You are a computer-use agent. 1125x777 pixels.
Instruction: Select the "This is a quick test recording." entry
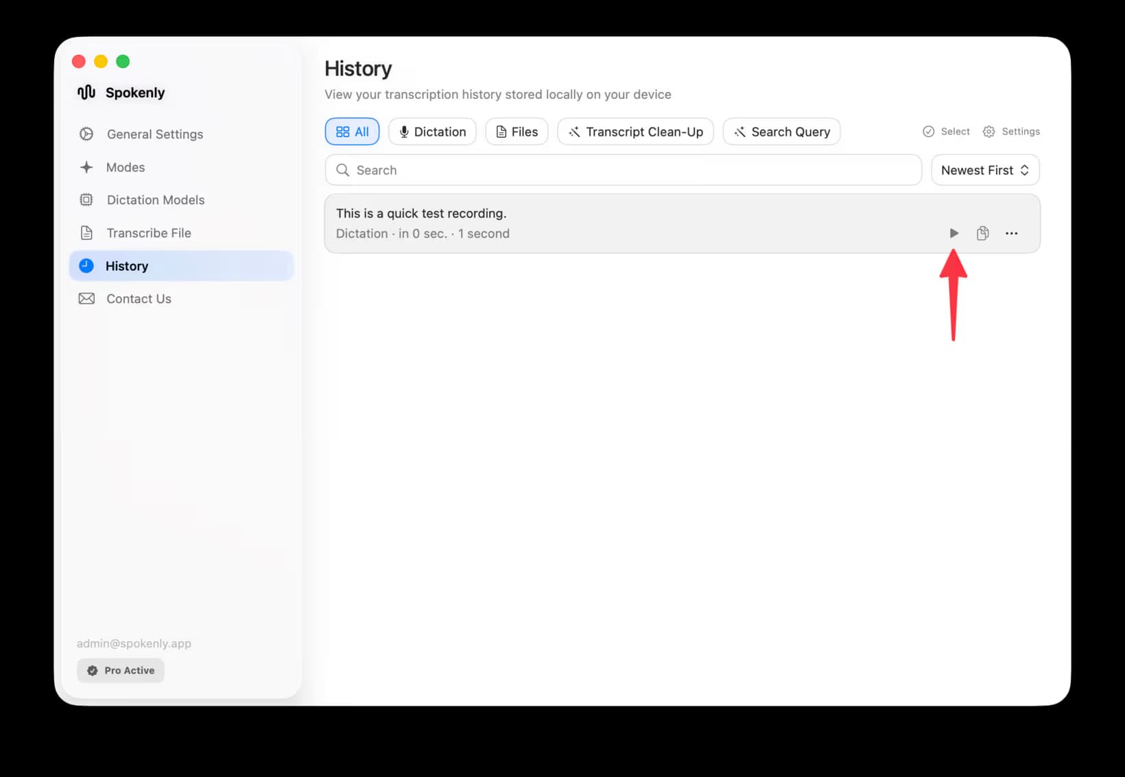point(682,224)
